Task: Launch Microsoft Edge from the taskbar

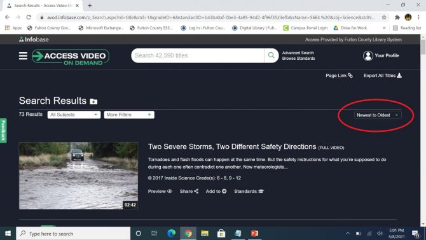Action: click(172, 234)
